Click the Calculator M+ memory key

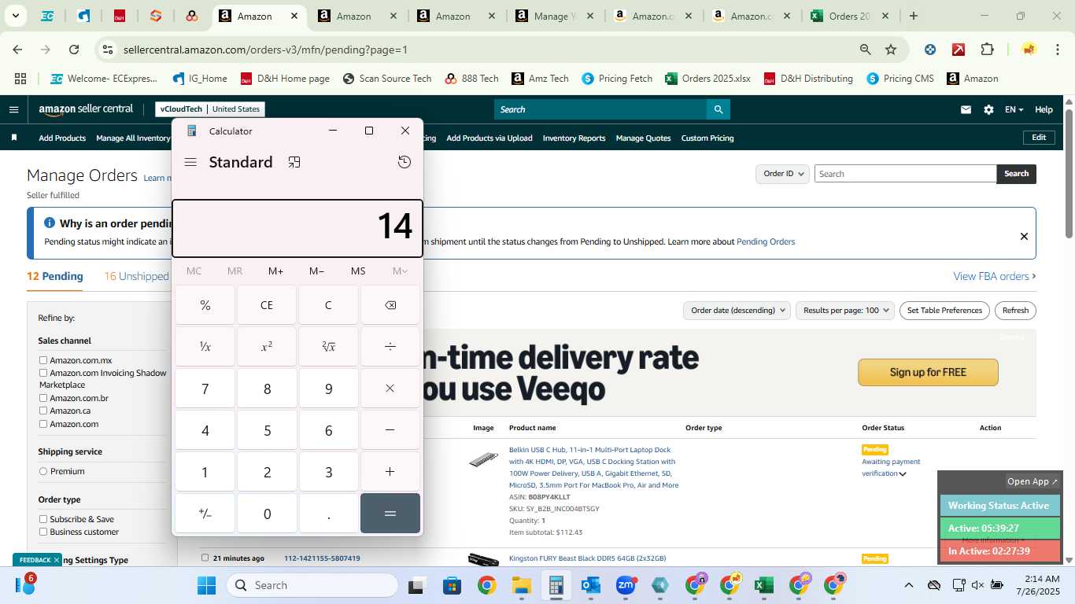click(275, 271)
